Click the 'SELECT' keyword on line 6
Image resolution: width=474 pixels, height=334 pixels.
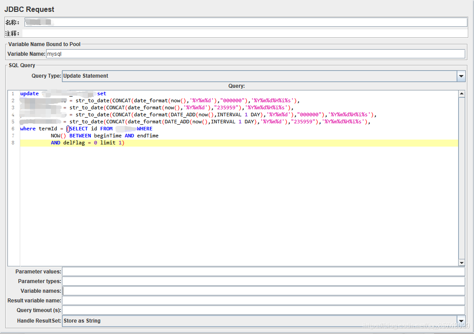(79, 129)
